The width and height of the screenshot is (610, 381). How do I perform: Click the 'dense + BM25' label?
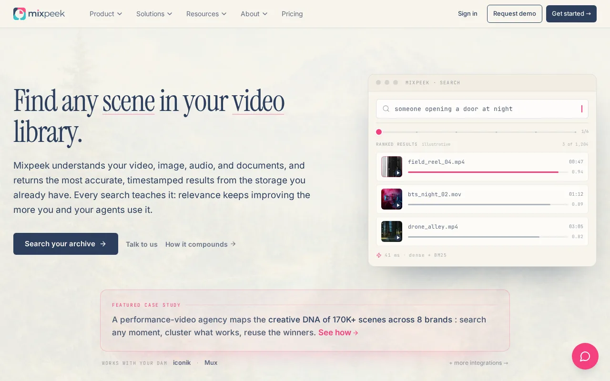pyautogui.click(x=427, y=255)
